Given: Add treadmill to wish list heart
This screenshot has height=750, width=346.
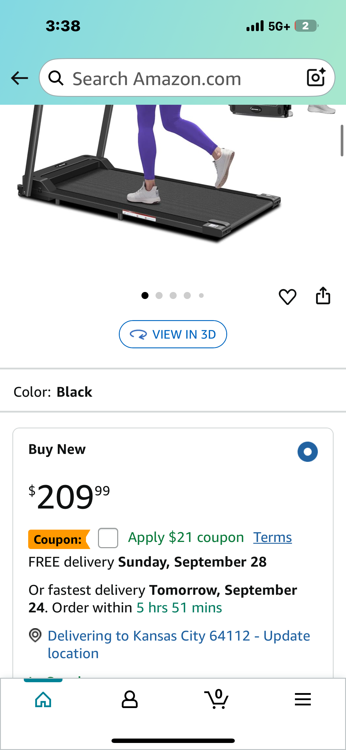Looking at the screenshot, I should (x=287, y=296).
